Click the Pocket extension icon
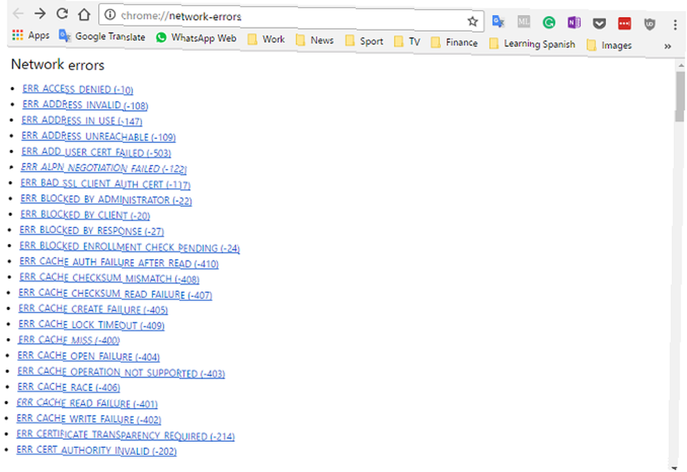Screen dimensions: 687x472 point(599,23)
